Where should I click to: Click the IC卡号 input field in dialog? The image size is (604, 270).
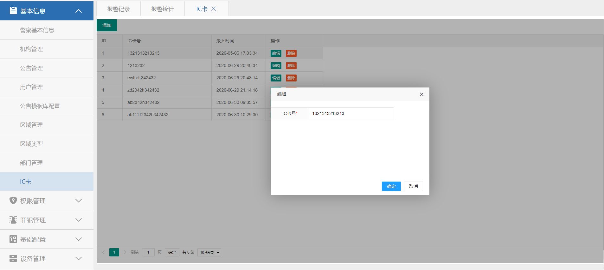[351, 113]
